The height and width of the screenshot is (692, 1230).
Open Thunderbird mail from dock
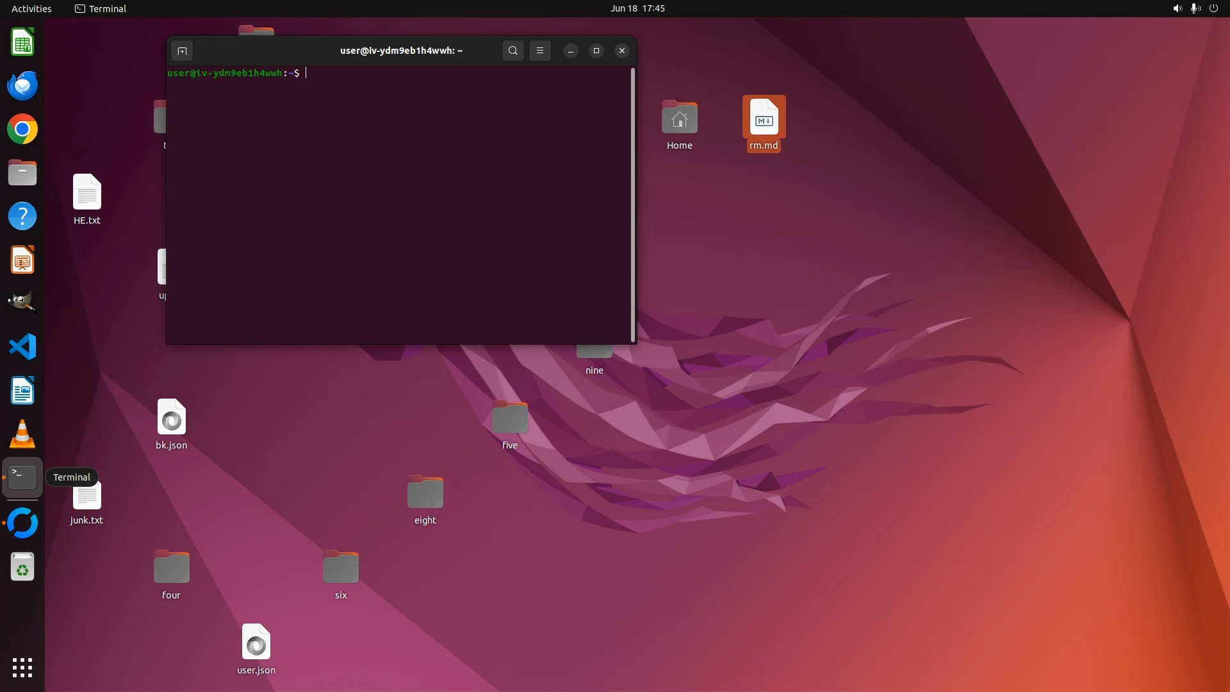22,86
